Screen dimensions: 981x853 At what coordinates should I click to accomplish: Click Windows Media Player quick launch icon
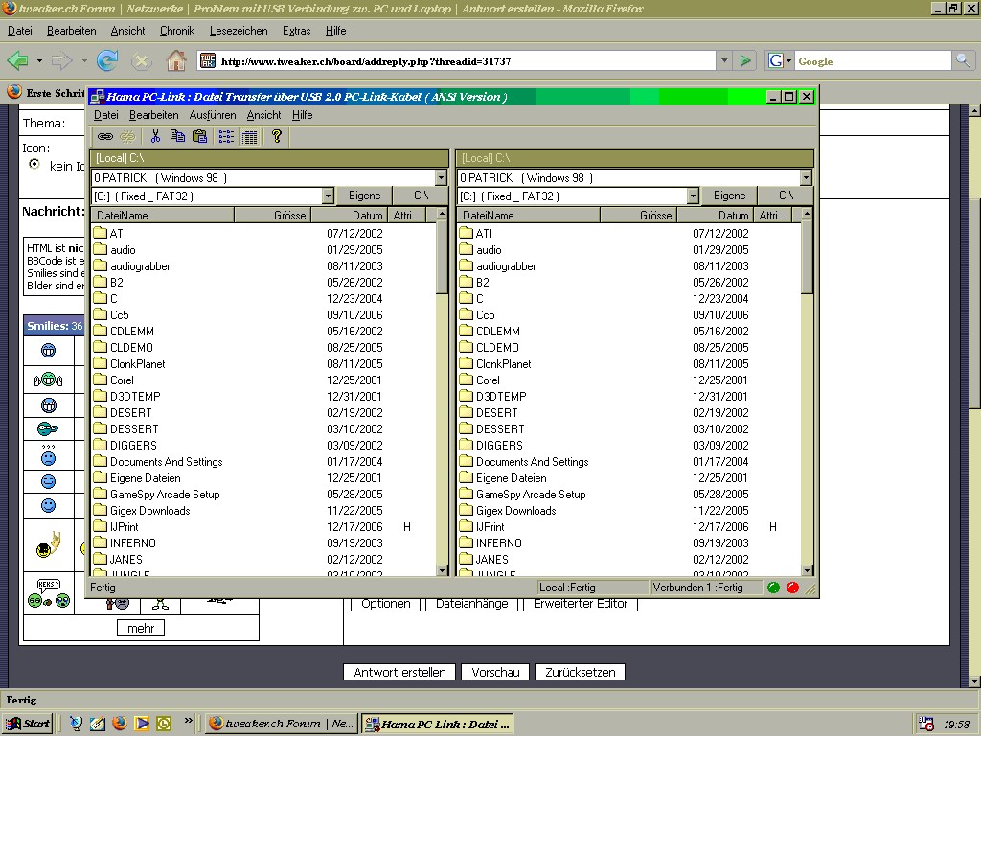(x=142, y=724)
